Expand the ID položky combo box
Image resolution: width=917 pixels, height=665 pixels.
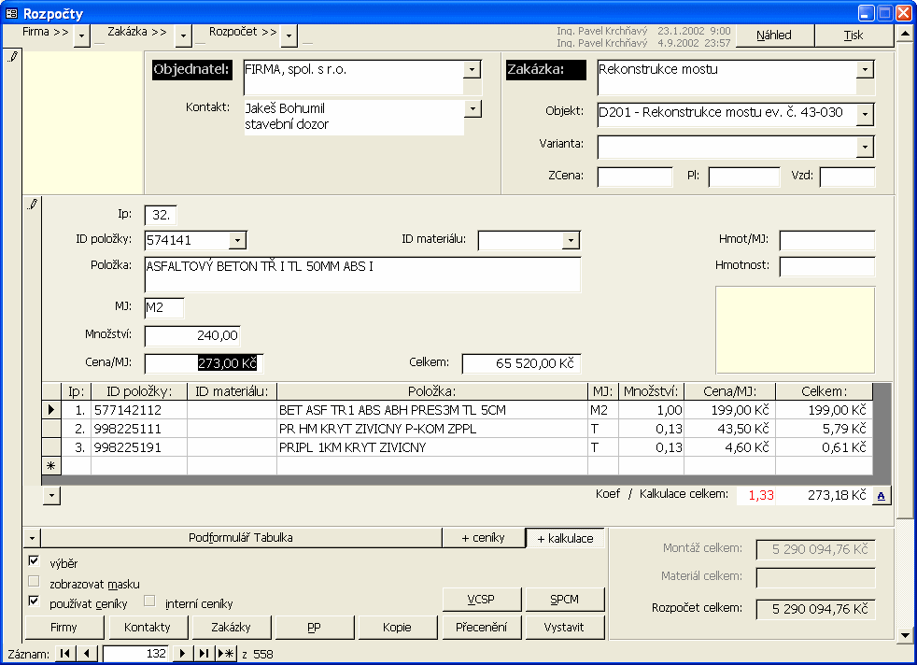coord(237,241)
